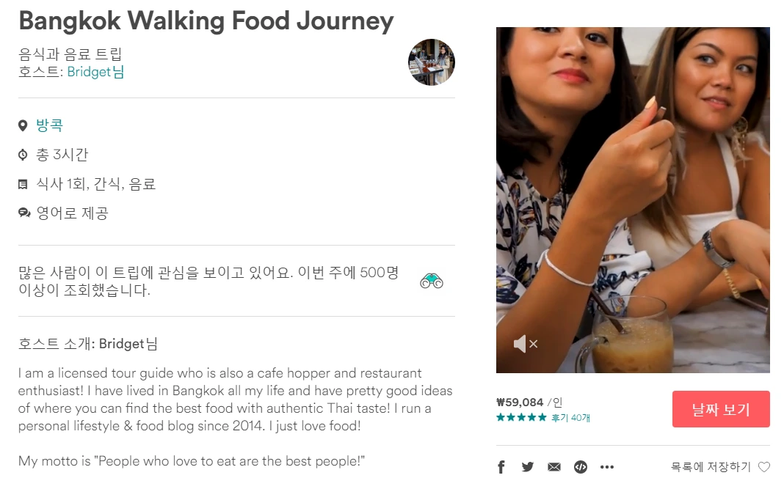Open the 후기 40개 reviews link
This screenshot has height=478, width=784.
click(570, 418)
